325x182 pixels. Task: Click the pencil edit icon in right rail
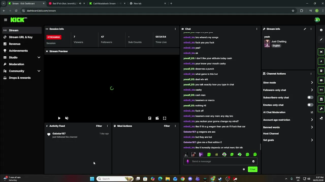tap(321, 39)
